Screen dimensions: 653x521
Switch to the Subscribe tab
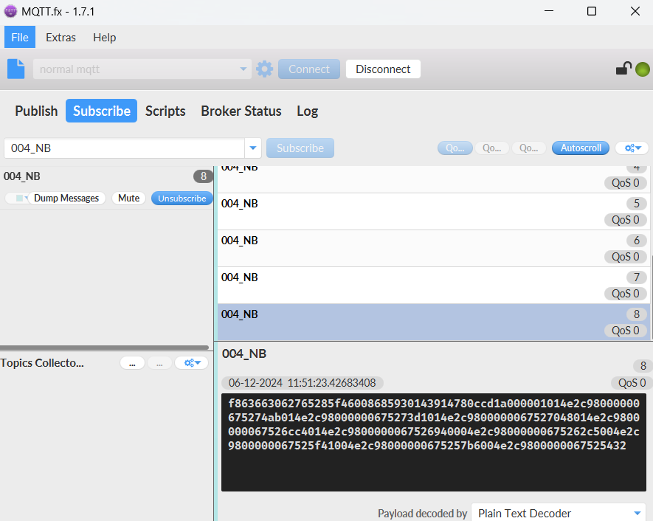pyautogui.click(x=102, y=111)
